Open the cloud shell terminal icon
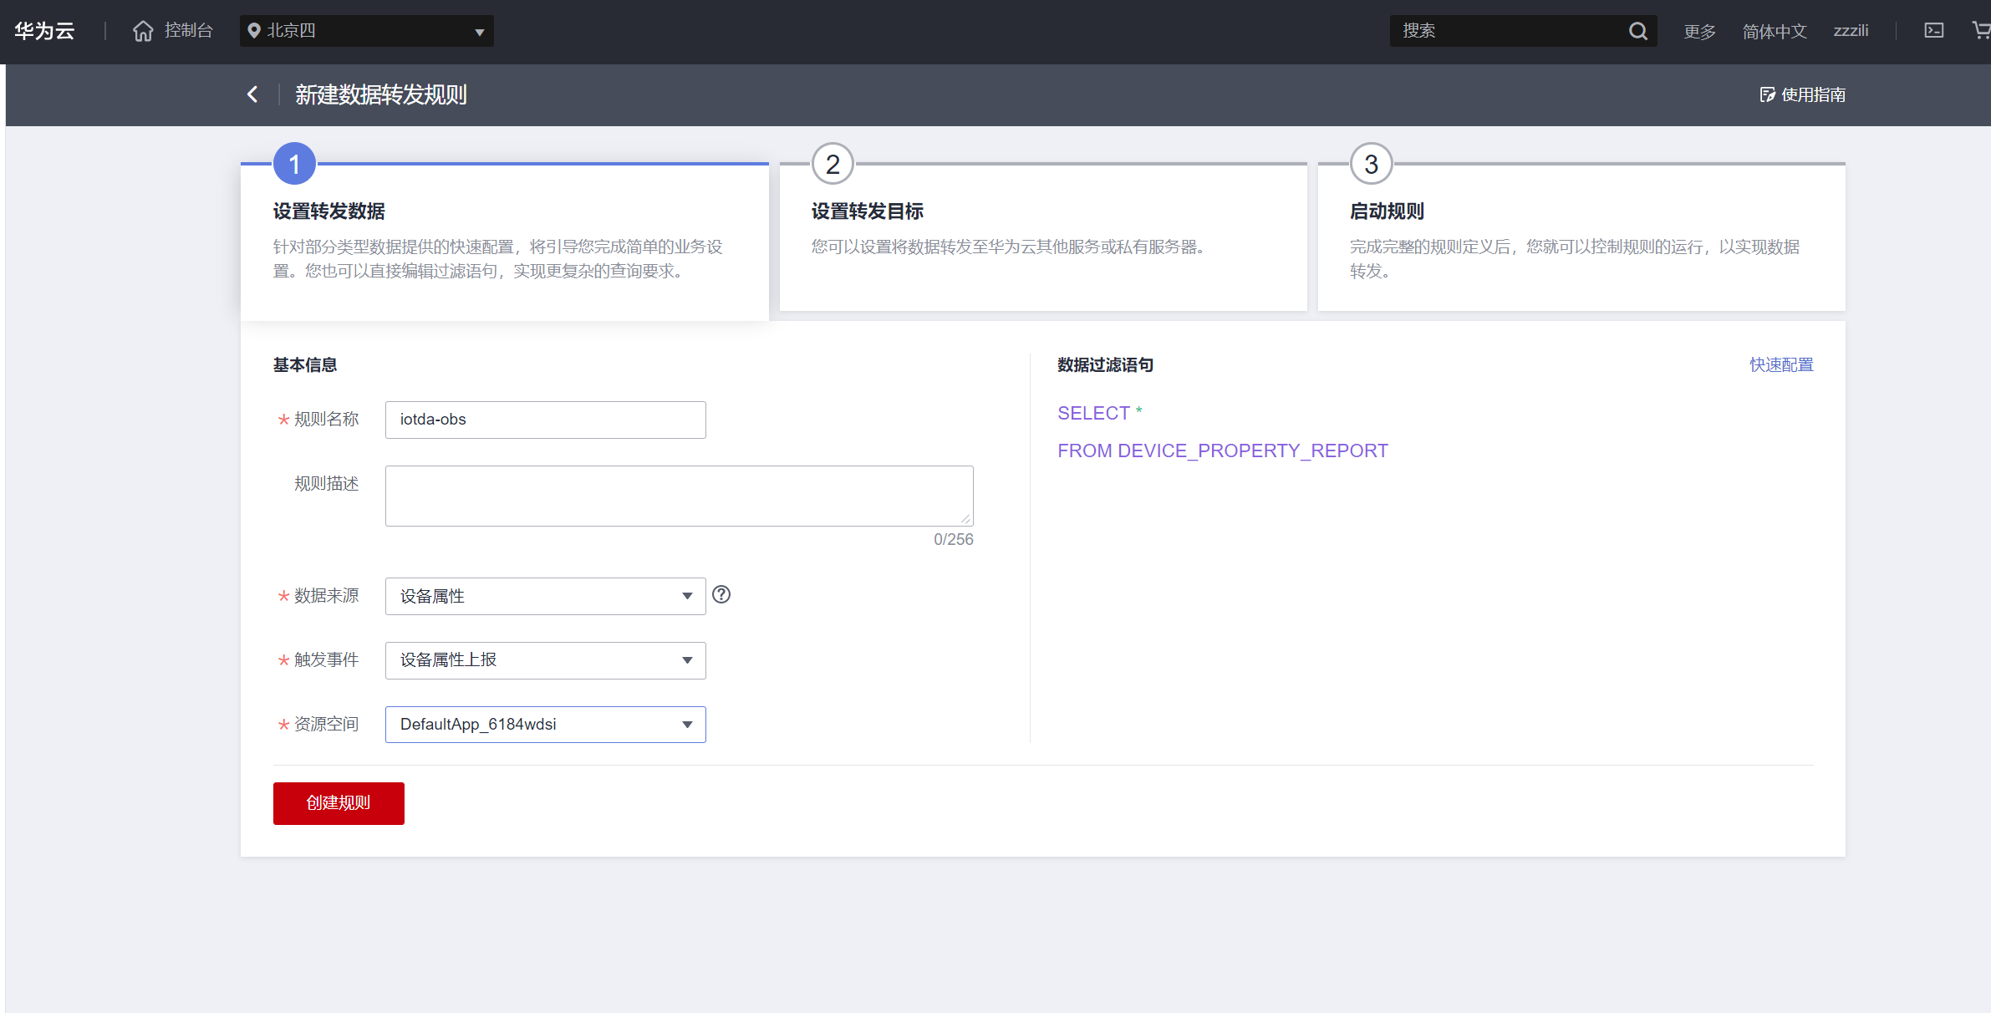This screenshot has height=1013, width=1991. [1933, 31]
